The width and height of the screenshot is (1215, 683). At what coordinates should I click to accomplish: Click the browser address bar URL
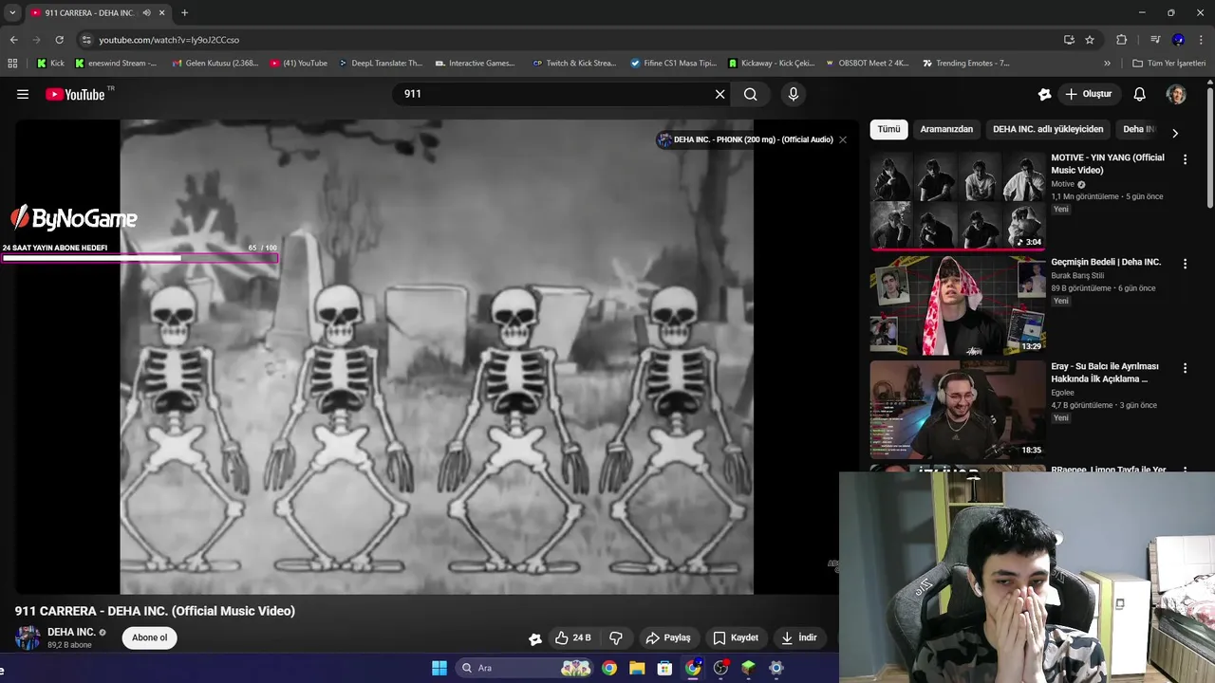[169, 40]
